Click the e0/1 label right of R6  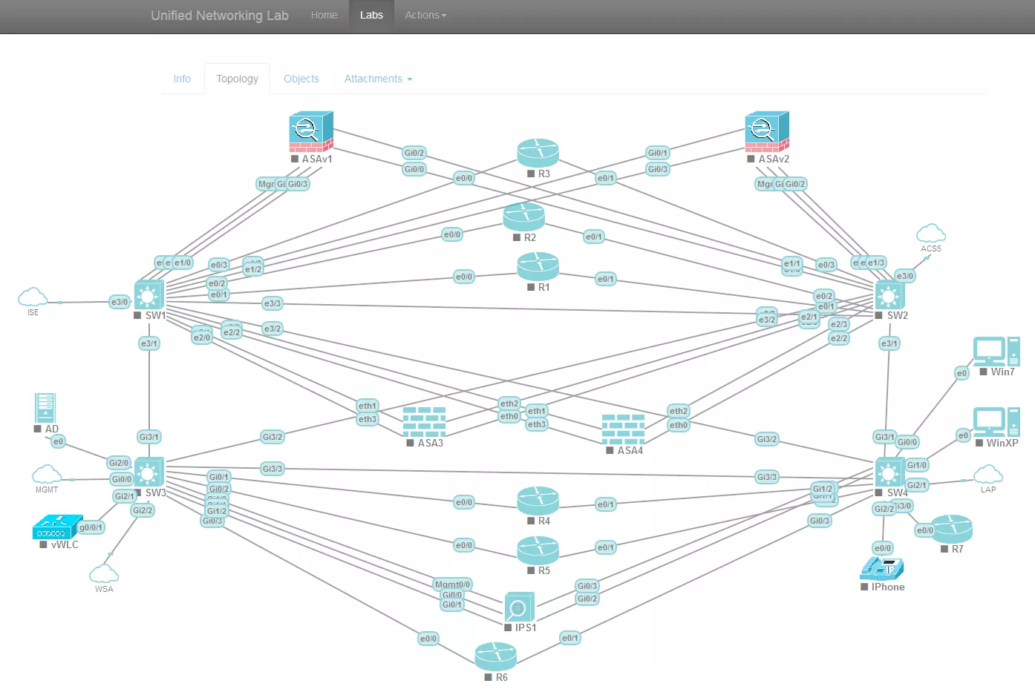570,638
